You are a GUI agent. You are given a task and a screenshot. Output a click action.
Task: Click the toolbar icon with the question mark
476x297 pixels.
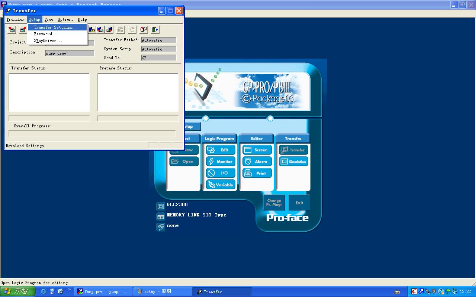144,30
